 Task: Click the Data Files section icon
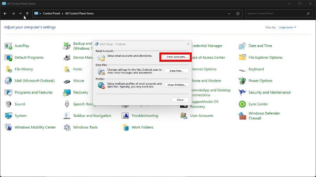pyautogui.click(x=101, y=71)
